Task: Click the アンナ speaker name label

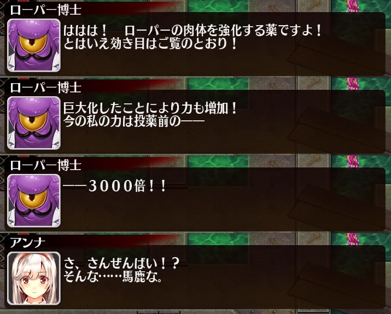Action: tap(27, 243)
